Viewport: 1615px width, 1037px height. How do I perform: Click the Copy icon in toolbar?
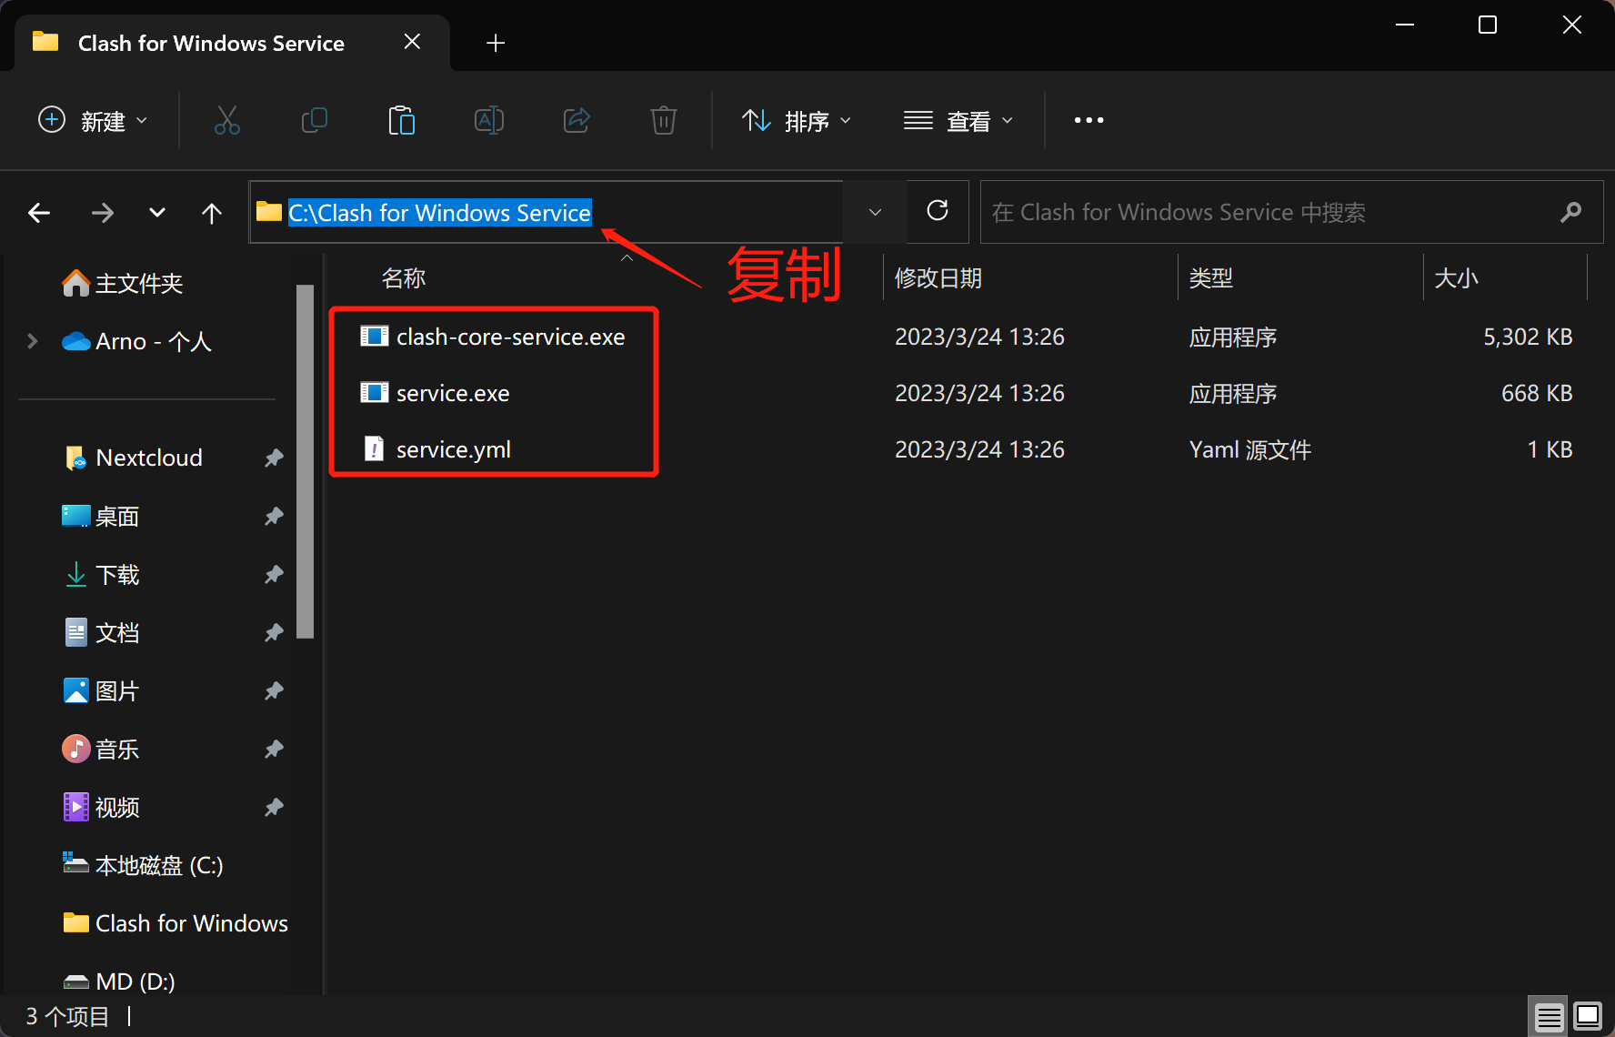314,120
